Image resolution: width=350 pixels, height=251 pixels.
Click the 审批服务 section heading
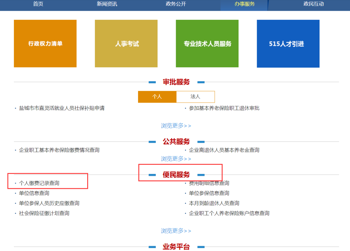pyautogui.click(x=176, y=82)
